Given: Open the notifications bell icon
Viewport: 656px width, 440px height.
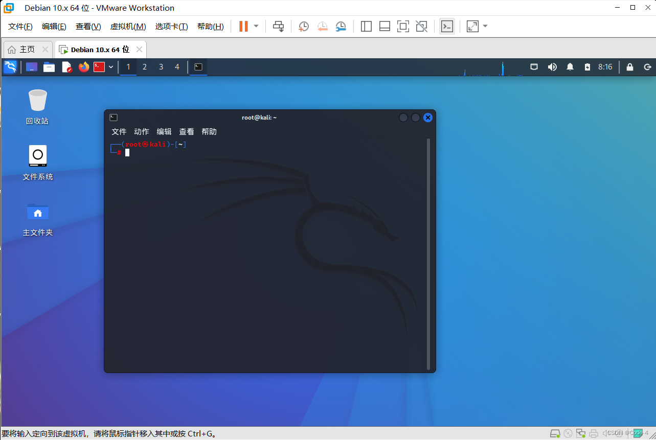Looking at the screenshot, I should click(570, 67).
